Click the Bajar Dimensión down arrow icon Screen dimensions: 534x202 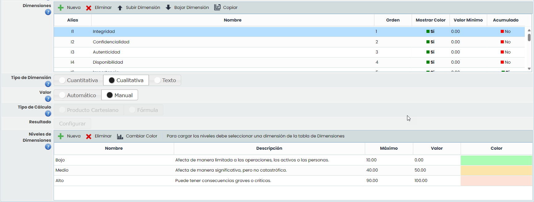168,7
